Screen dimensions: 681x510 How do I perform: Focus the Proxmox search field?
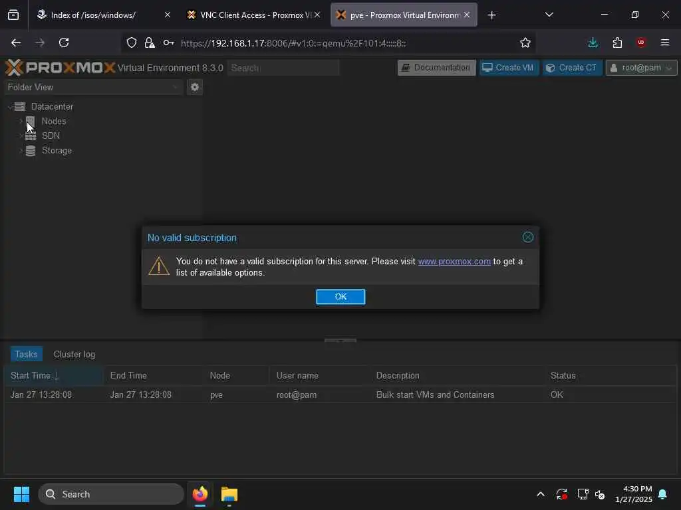coord(283,68)
